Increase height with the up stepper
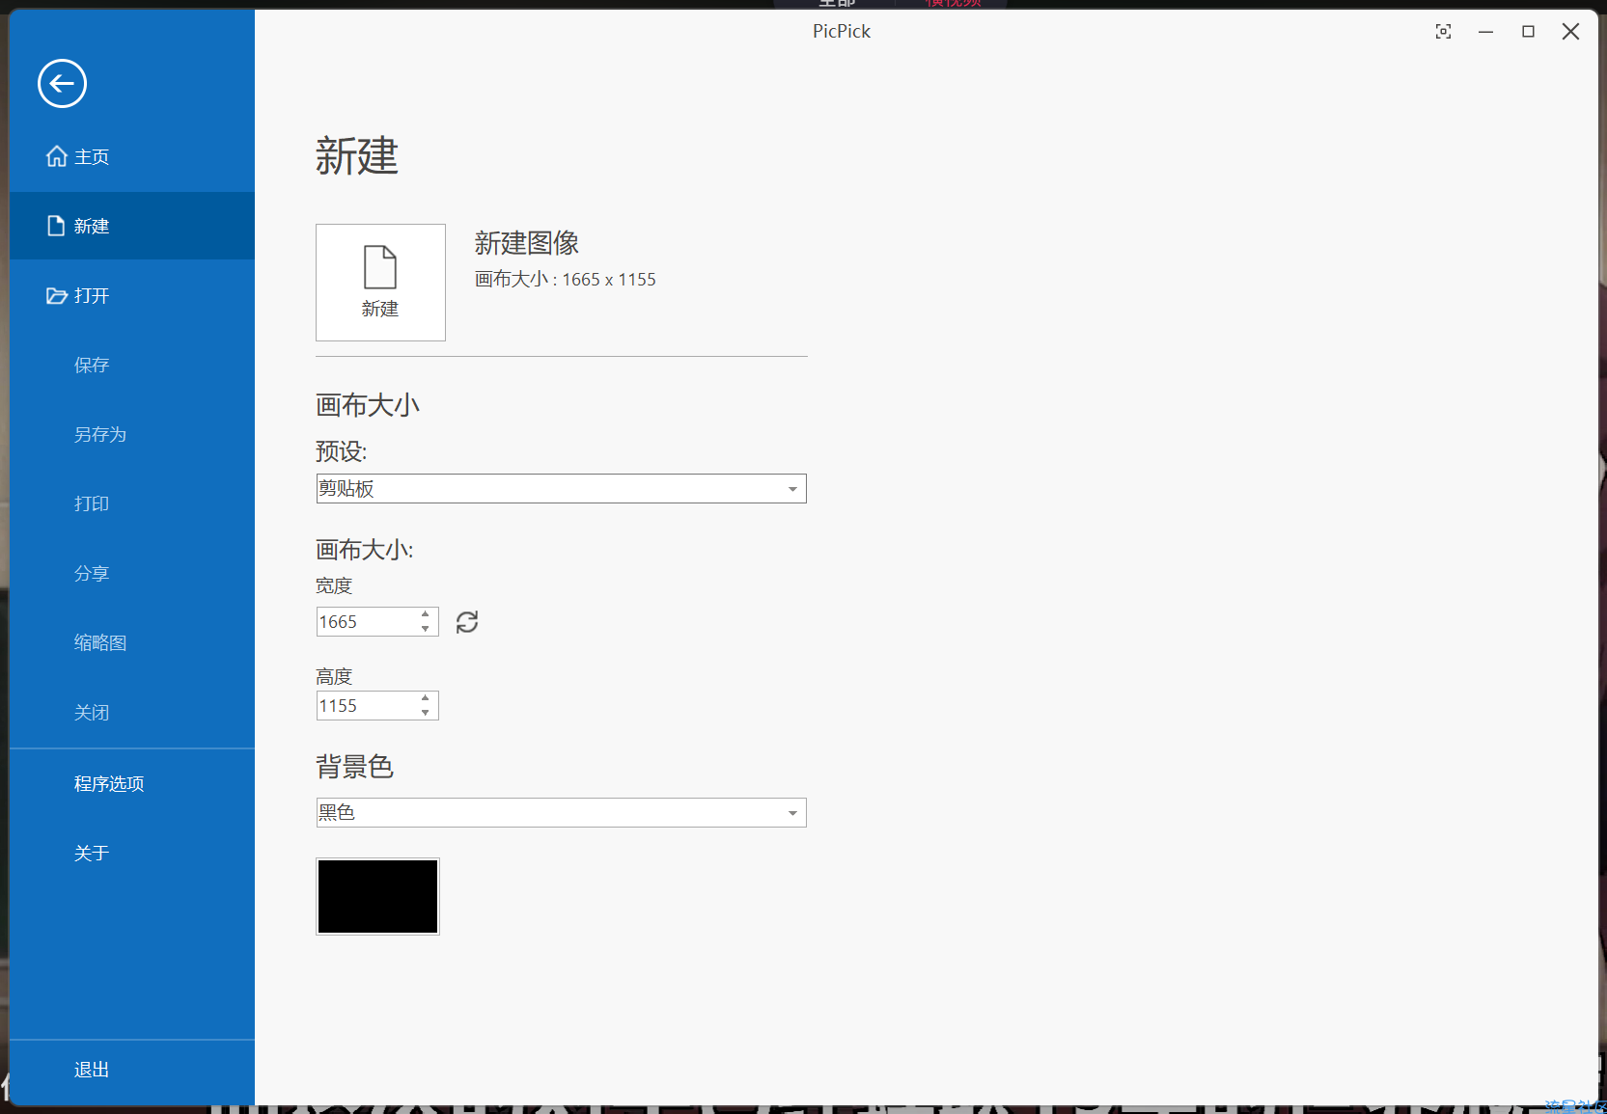This screenshot has height=1114, width=1607. (426, 698)
